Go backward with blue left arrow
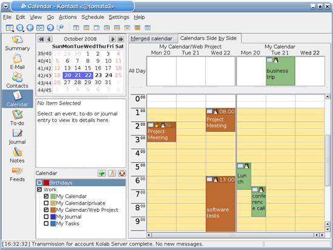Screen dimensions: 333x250 [x=30, y=28]
